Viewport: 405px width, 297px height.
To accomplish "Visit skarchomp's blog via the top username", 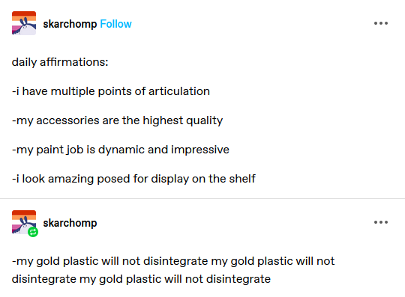I will coord(70,24).
